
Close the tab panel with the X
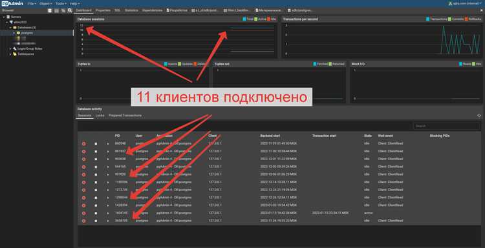click(x=481, y=10)
